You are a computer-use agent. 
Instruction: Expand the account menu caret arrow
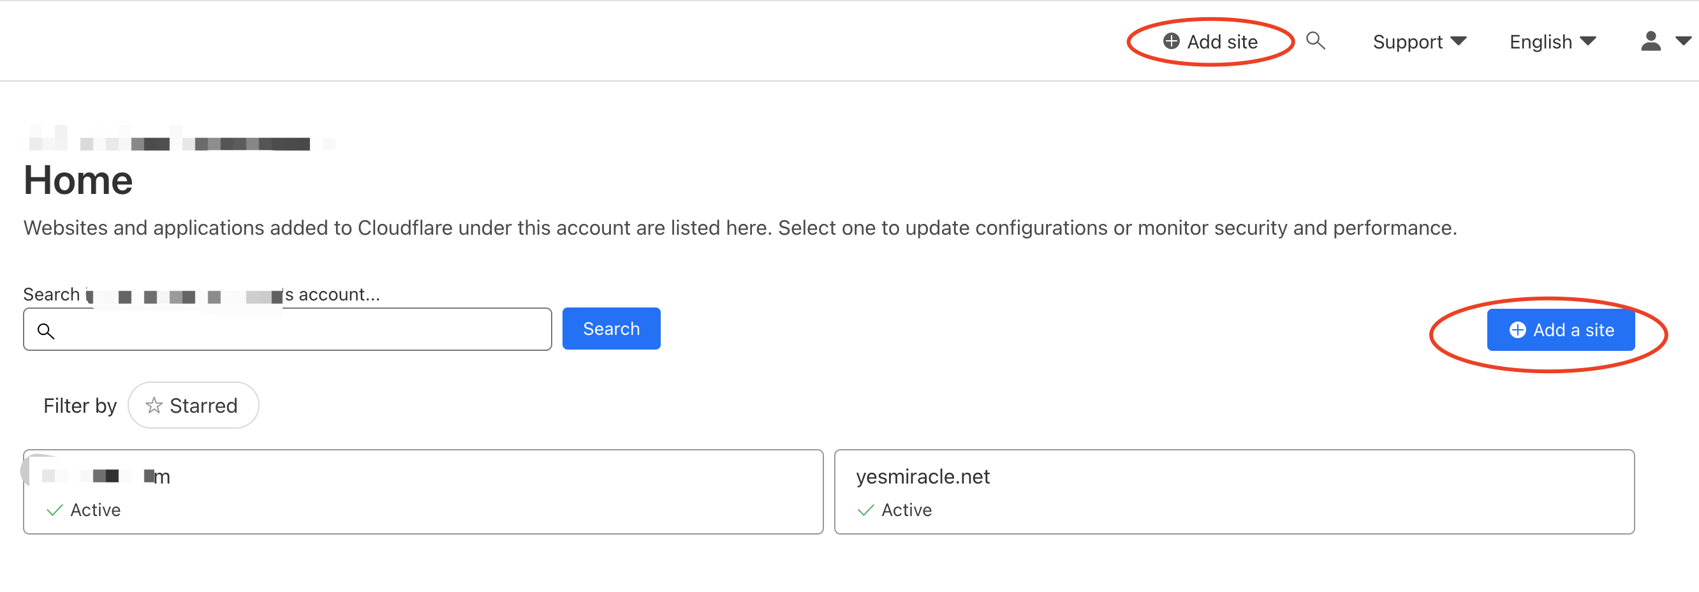coord(1682,41)
